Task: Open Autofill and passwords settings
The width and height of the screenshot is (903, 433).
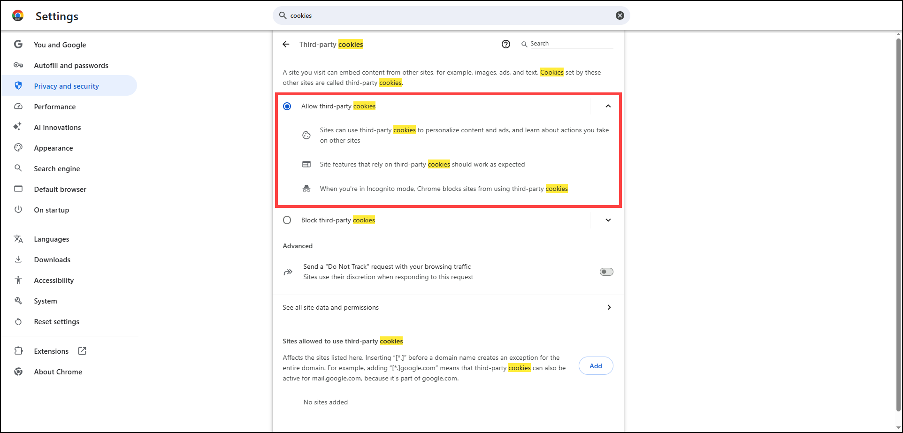Action: point(71,66)
